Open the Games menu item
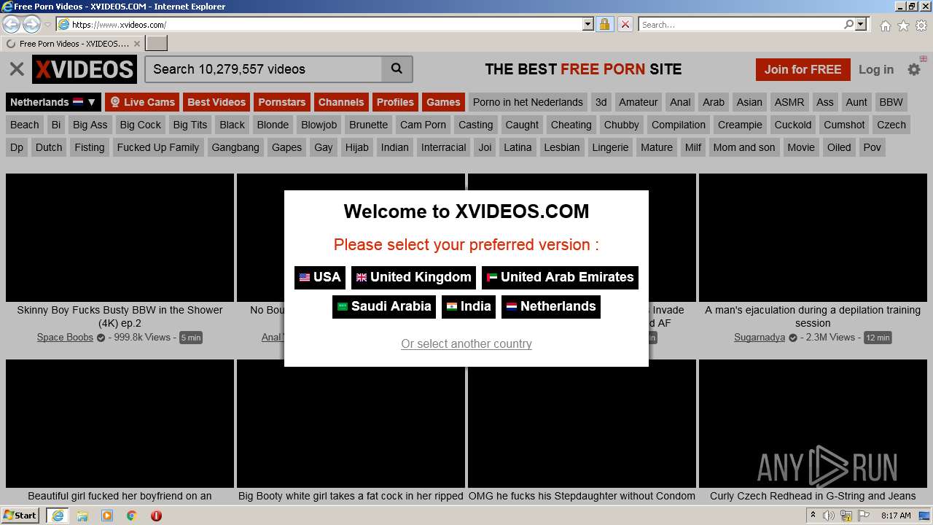This screenshot has width=933, height=525. point(443,102)
